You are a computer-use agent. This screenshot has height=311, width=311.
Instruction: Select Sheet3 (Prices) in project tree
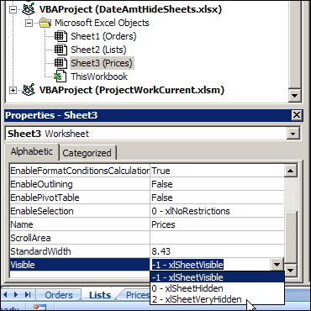(102, 63)
